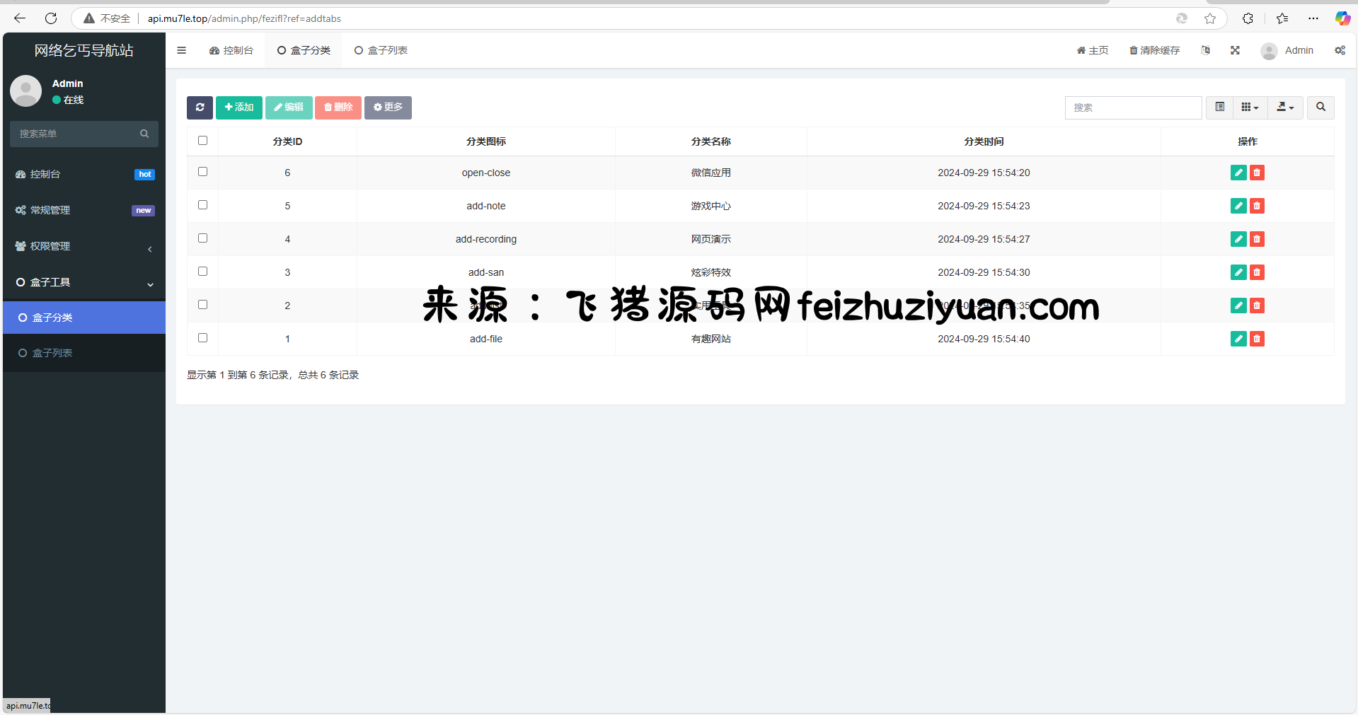Click the fullscreen expand icon in header
This screenshot has height=715, width=1358.
pos(1235,50)
